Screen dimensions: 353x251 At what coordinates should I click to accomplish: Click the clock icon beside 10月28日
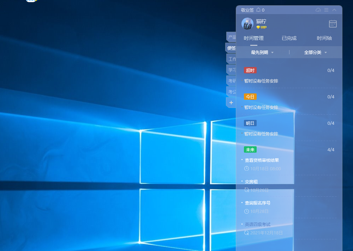point(246,212)
